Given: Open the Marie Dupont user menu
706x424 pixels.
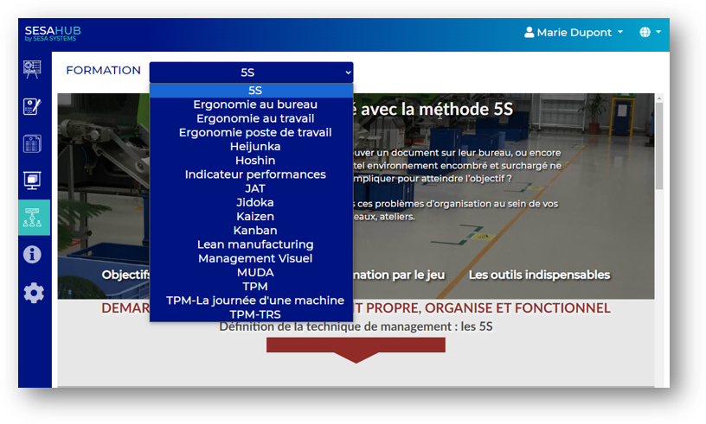Looking at the screenshot, I should [574, 33].
